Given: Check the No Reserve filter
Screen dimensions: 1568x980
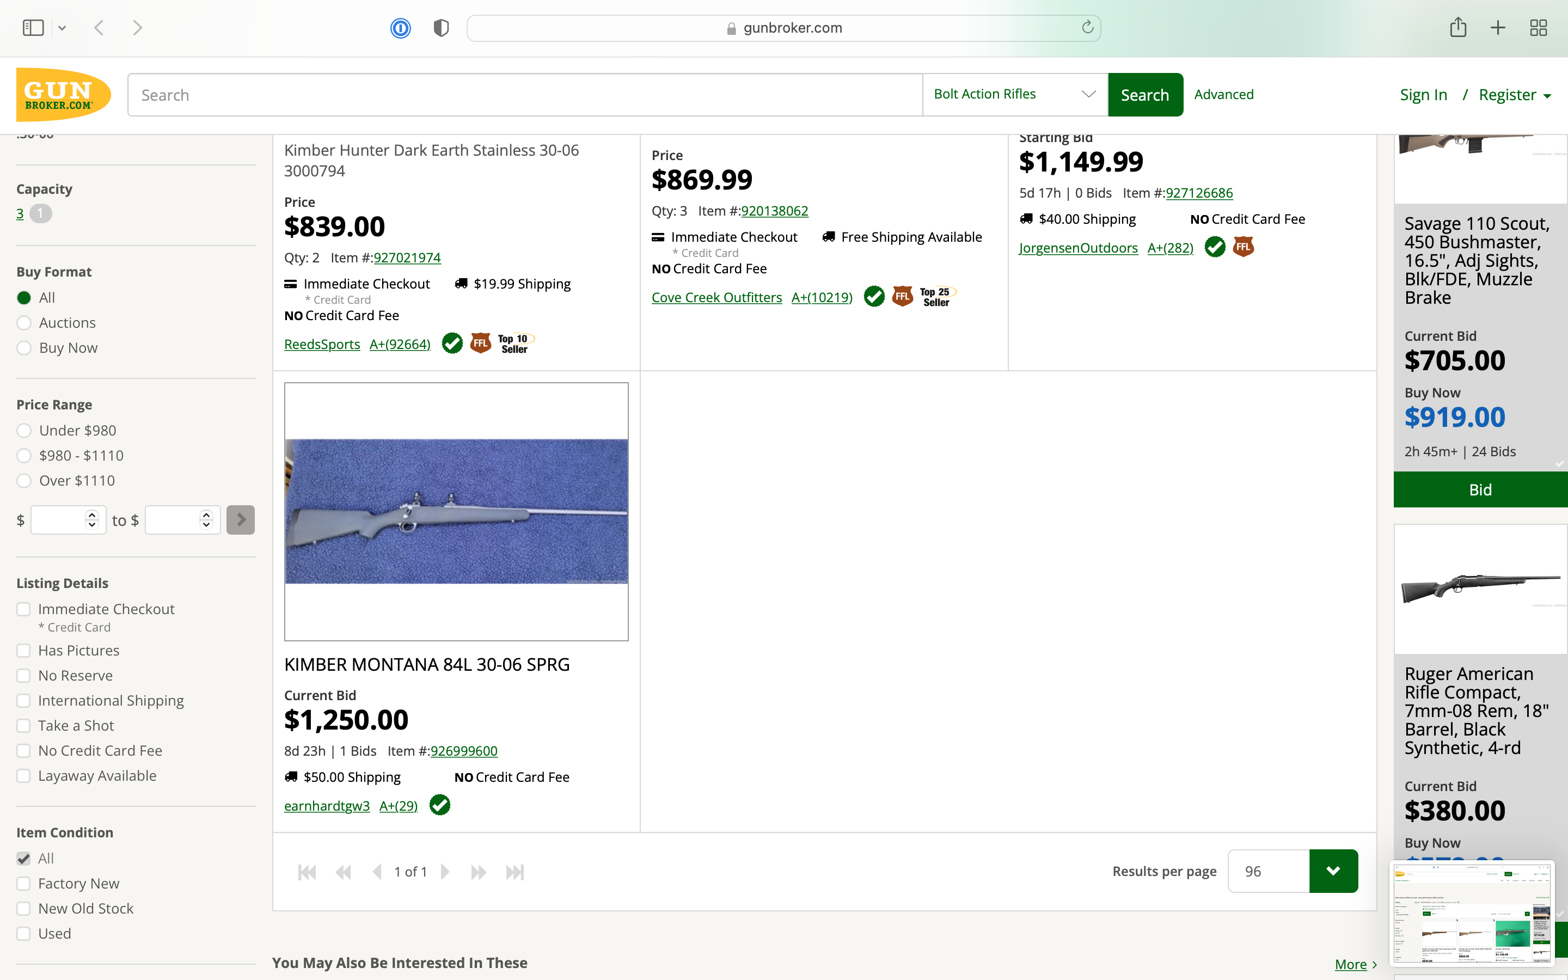Looking at the screenshot, I should (x=23, y=676).
